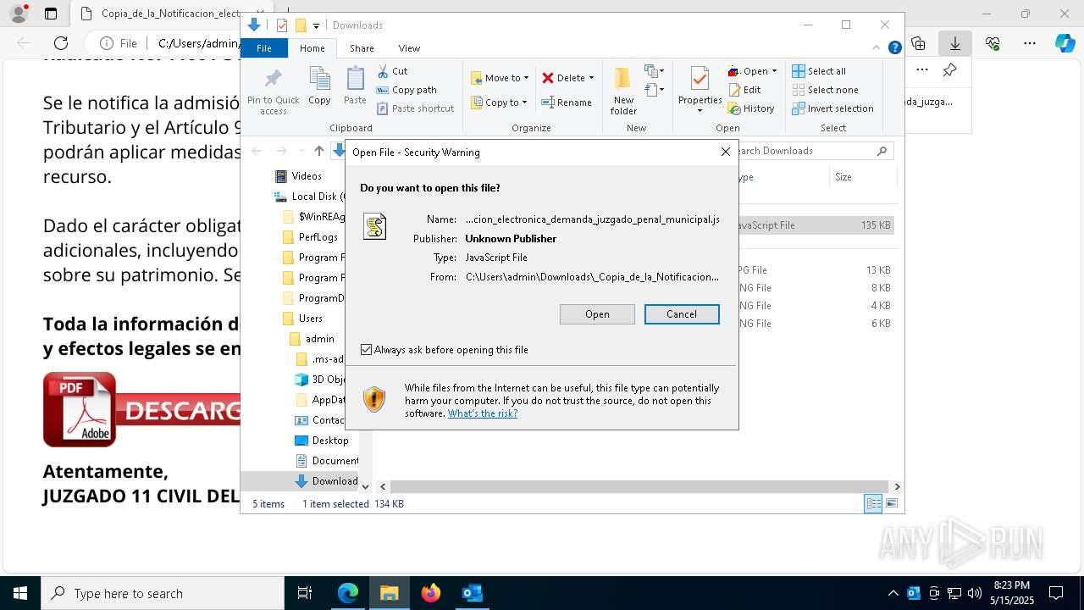Switch to View ribbon tab
Image resolution: width=1084 pixels, height=610 pixels.
[x=409, y=48]
